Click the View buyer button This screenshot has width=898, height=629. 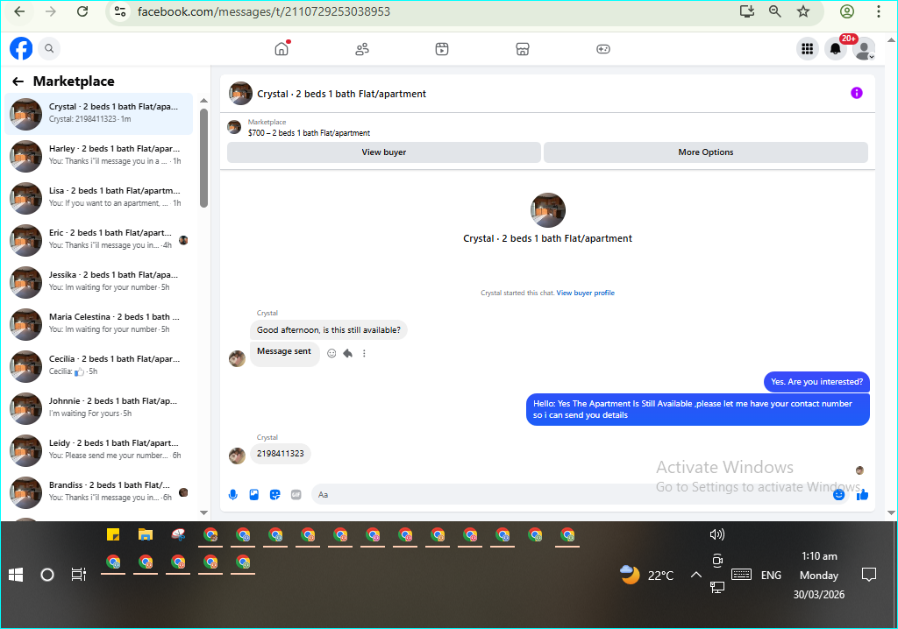coord(384,152)
